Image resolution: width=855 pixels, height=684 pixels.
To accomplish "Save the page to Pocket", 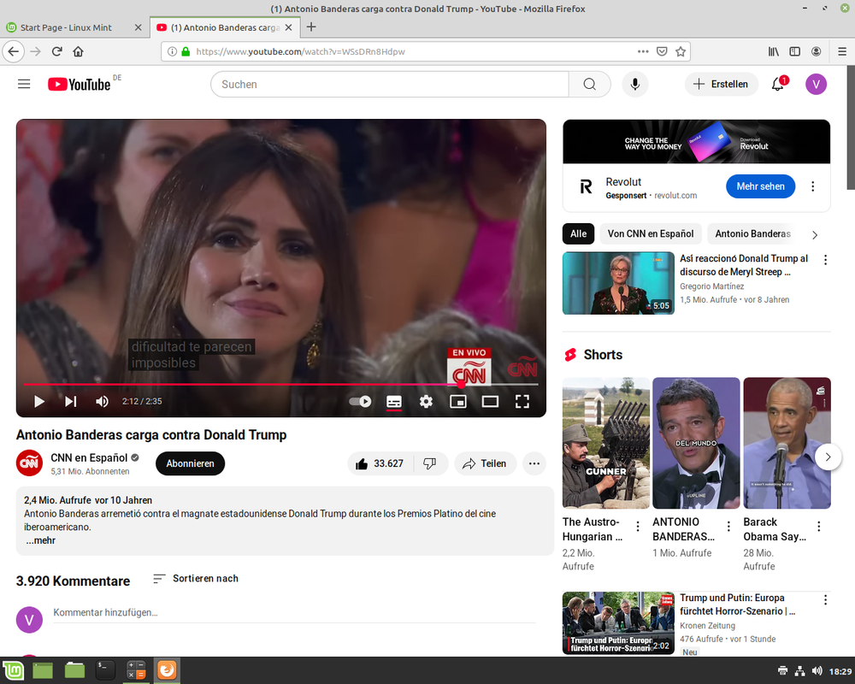I will point(662,52).
